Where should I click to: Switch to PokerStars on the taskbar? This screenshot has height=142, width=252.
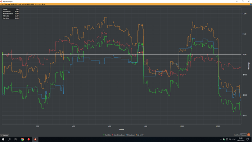click(29, 139)
